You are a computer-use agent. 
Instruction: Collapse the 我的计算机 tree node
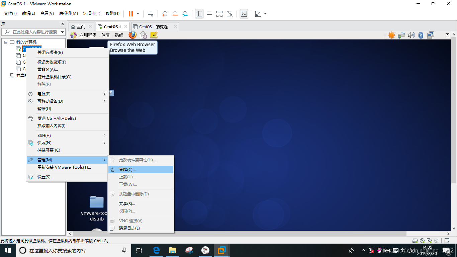coord(6,42)
